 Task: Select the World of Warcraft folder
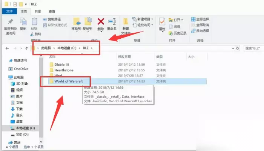[69, 81]
